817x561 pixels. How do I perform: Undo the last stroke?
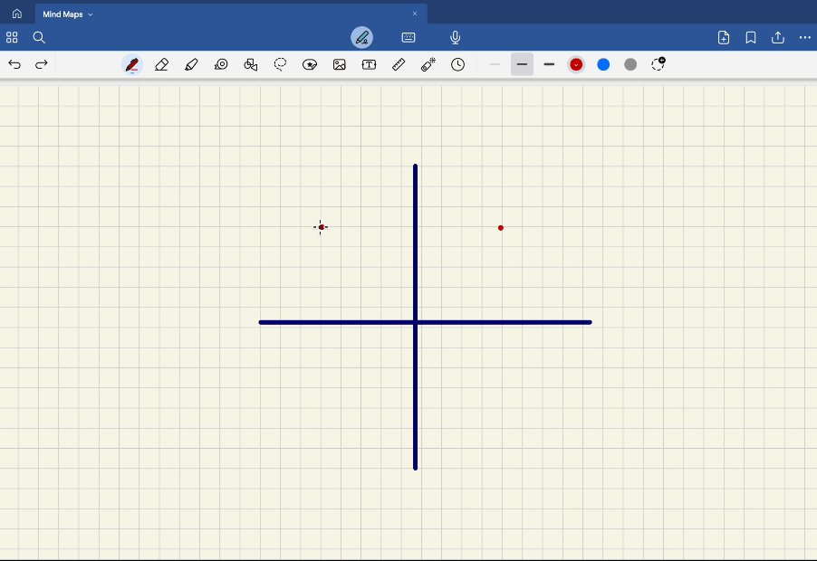(x=14, y=65)
